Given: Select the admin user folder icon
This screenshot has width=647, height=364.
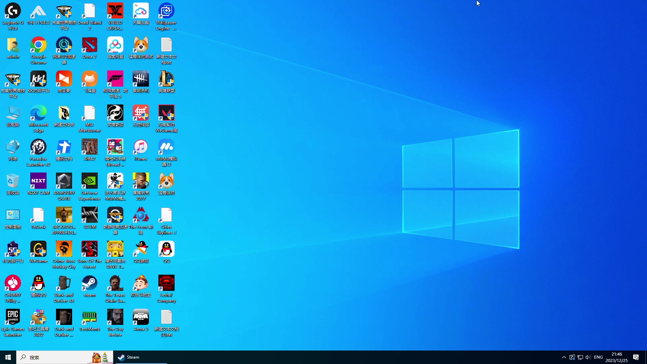Looking at the screenshot, I should (x=13, y=48).
